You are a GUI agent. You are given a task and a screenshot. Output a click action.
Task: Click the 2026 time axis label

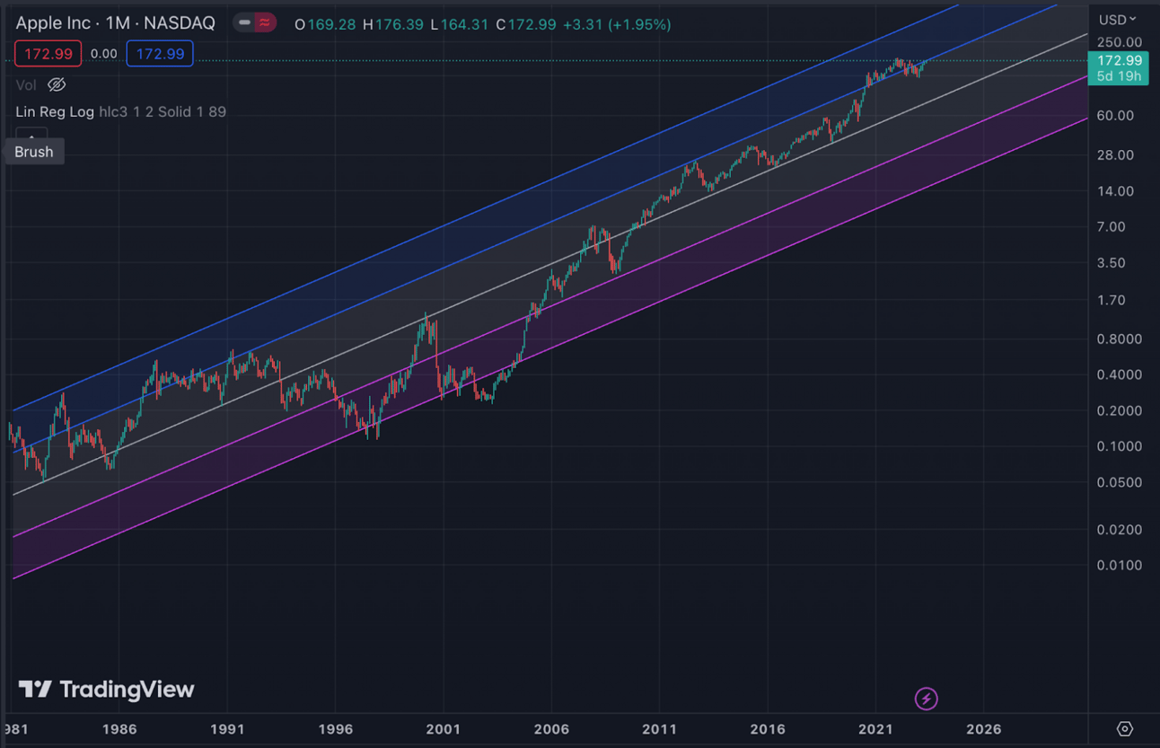(983, 729)
